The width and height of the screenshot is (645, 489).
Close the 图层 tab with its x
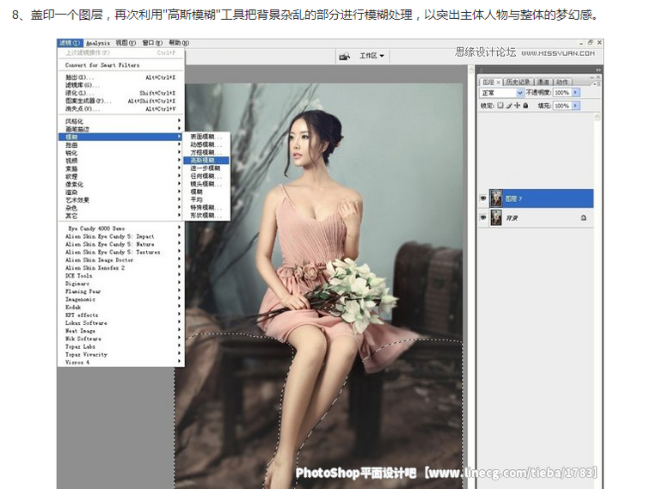pos(498,83)
